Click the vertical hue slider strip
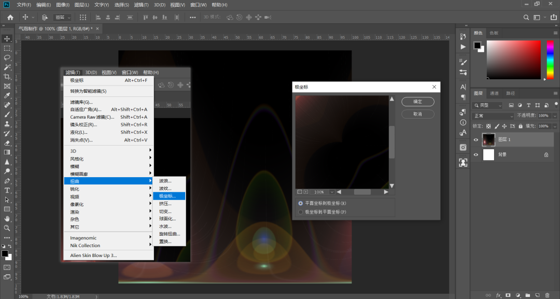Viewport: 560px width, 299px height. (550, 60)
